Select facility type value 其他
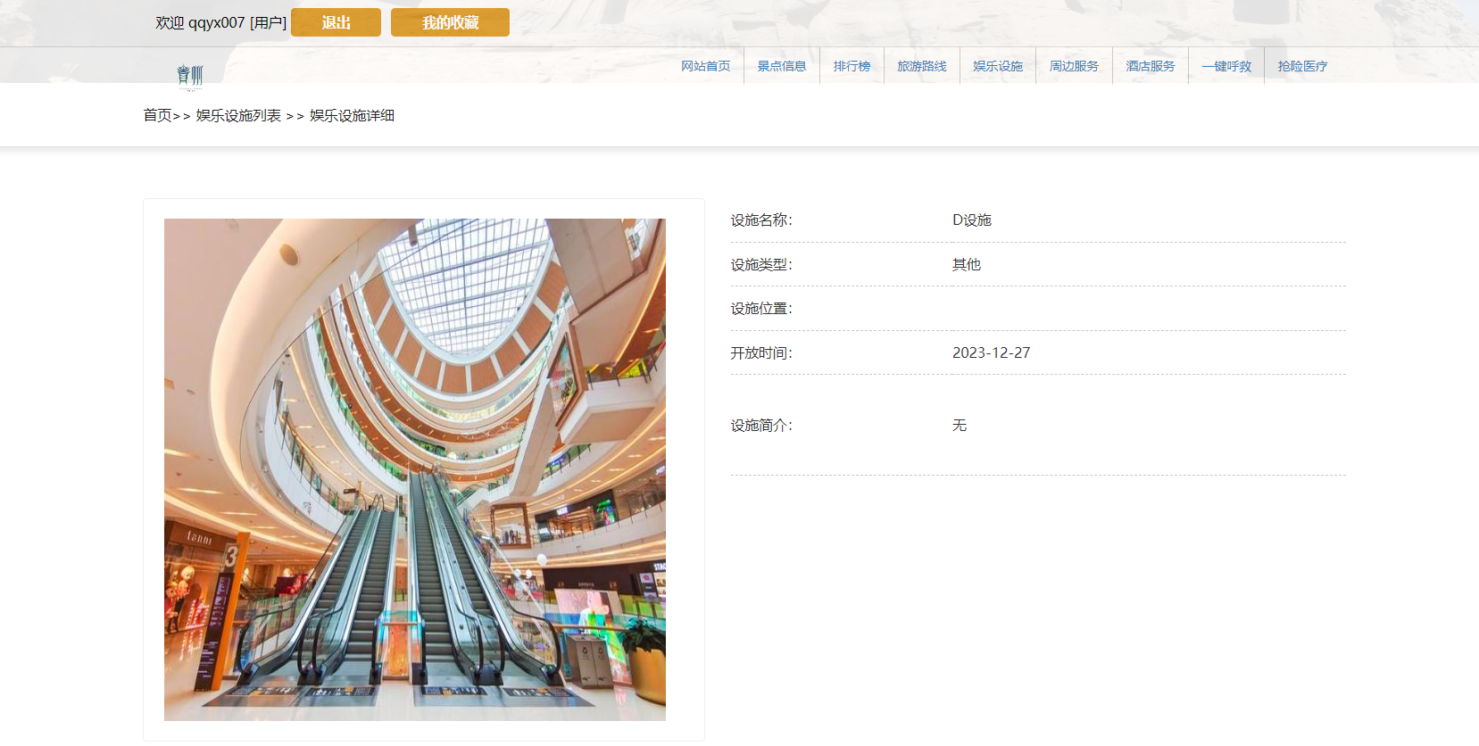1479x746 pixels. point(967,264)
